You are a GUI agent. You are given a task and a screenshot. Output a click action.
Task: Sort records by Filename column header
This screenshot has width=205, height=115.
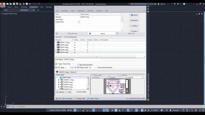(x=64, y=40)
